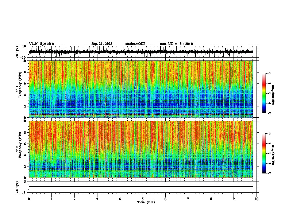The width and height of the screenshot is (289, 223).
Task: Click the time axis tick label "2"
Action: click(x=74, y=199)
